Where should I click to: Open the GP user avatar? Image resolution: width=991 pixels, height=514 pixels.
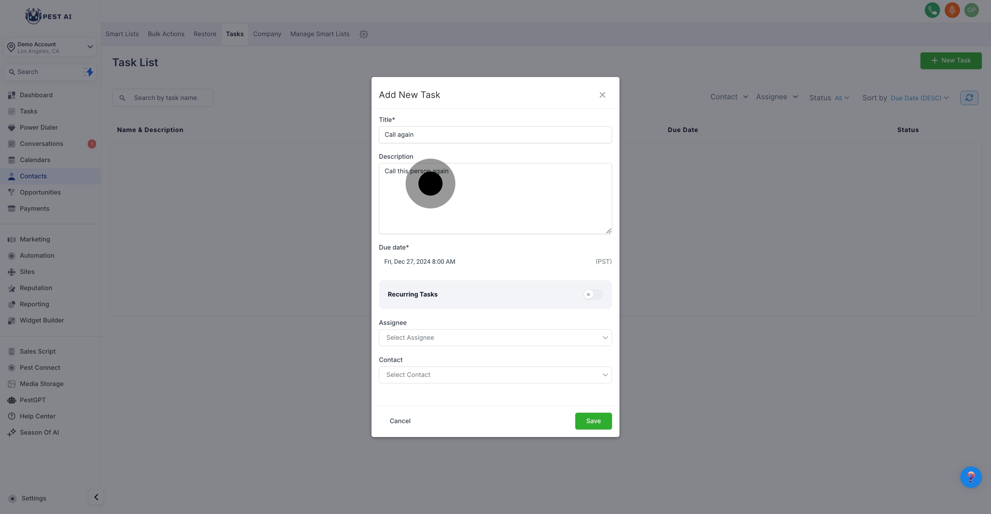pyautogui.click(x=971, y=10)
